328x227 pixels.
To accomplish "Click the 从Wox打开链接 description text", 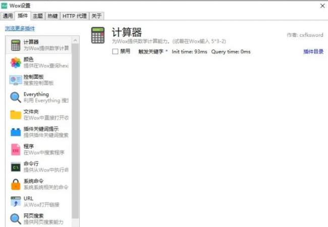I will [x=41, y=205].
